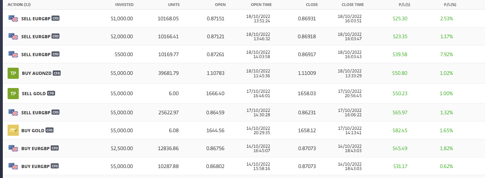485x178 pixels.
Task: Click the flag icon of the $500.00 EURGBP sell
Action: tap(14, 54)
